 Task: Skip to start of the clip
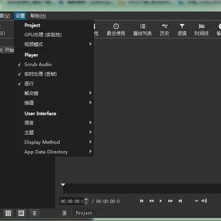[x=142, y=201]
